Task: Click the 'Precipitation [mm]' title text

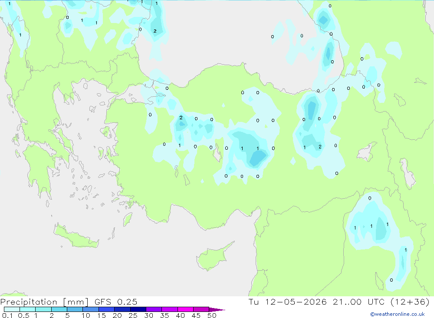Action: (44, 302)
